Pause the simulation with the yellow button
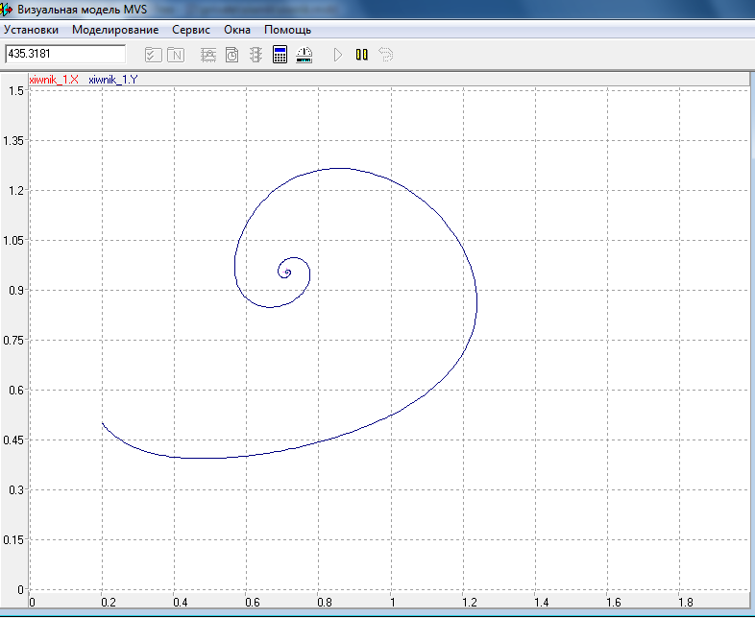 pyautogui.click(x=361, y=55)
